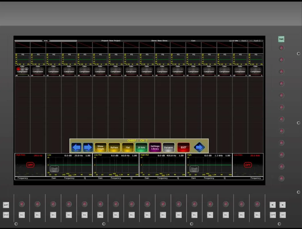The height and width of the screenshot is (229, 302).
Task: Click the '>' navigation button above GO
Action: coord(282,205)
